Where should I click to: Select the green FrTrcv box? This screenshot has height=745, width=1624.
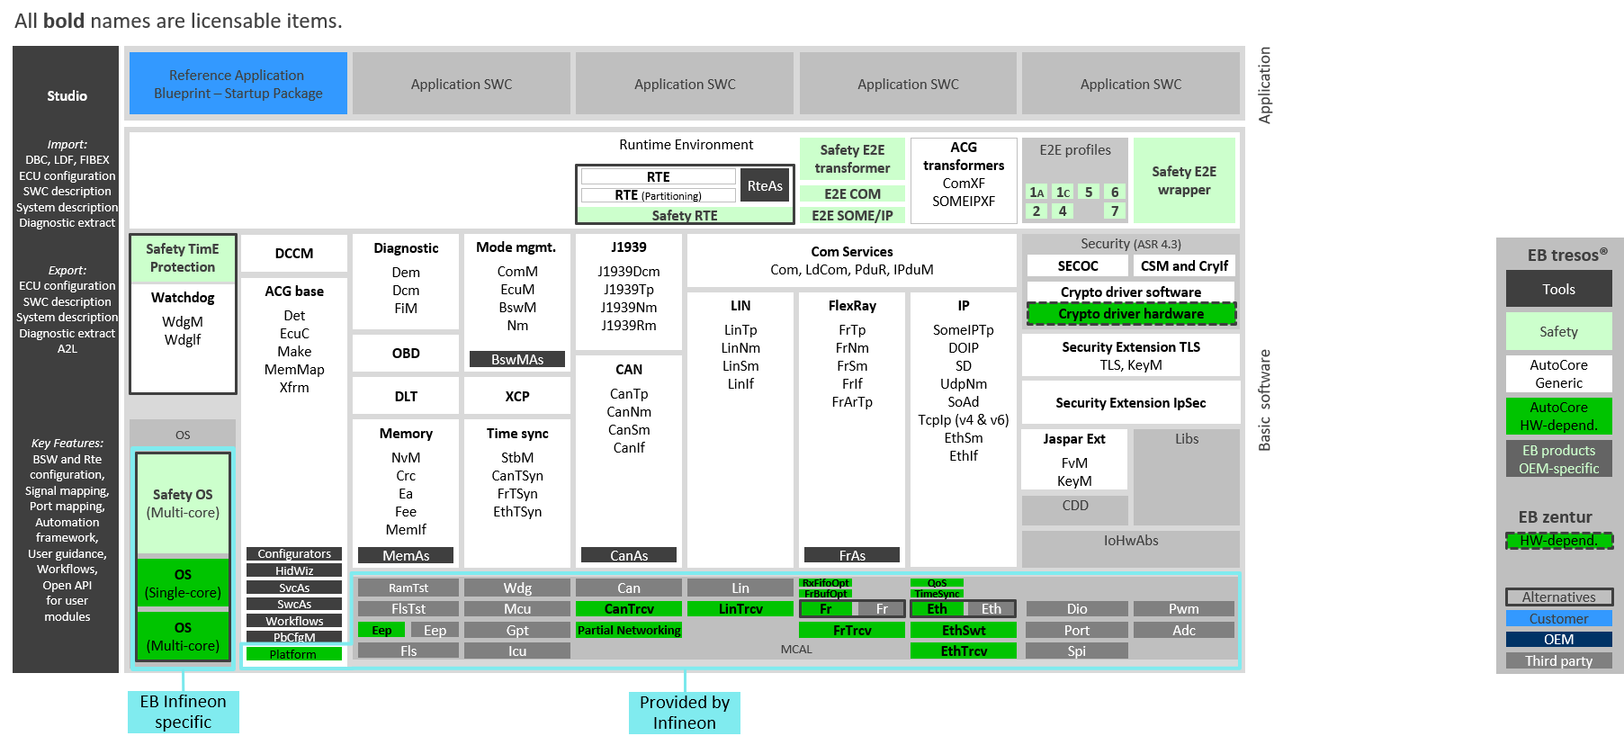[x=852, y=630]
